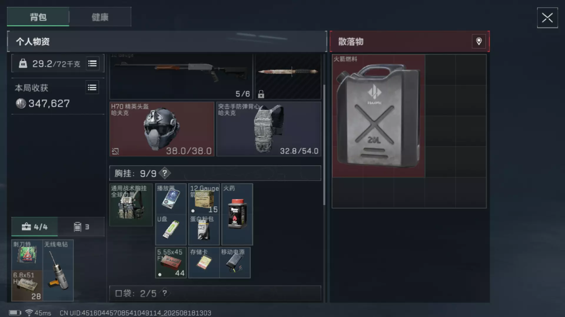Select the assault armor vest
This screenshot has width=565, height=317.
[x=269, y=129]
